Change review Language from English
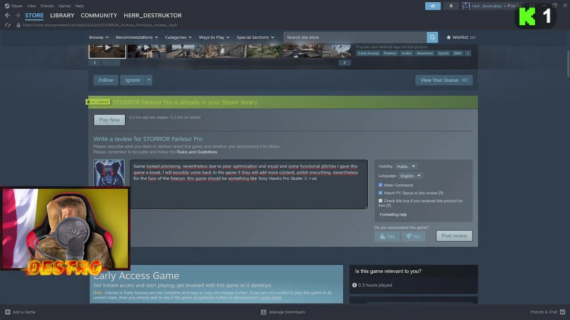This screenshot has height=320, width=570. point(410,176)
